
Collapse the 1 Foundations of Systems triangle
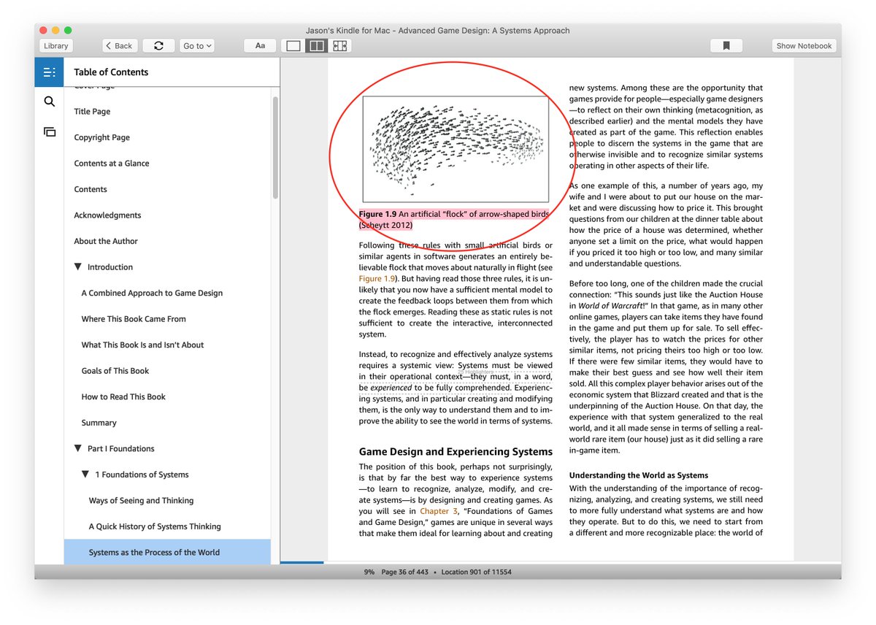pyautogui.click(x=85, y=475)
